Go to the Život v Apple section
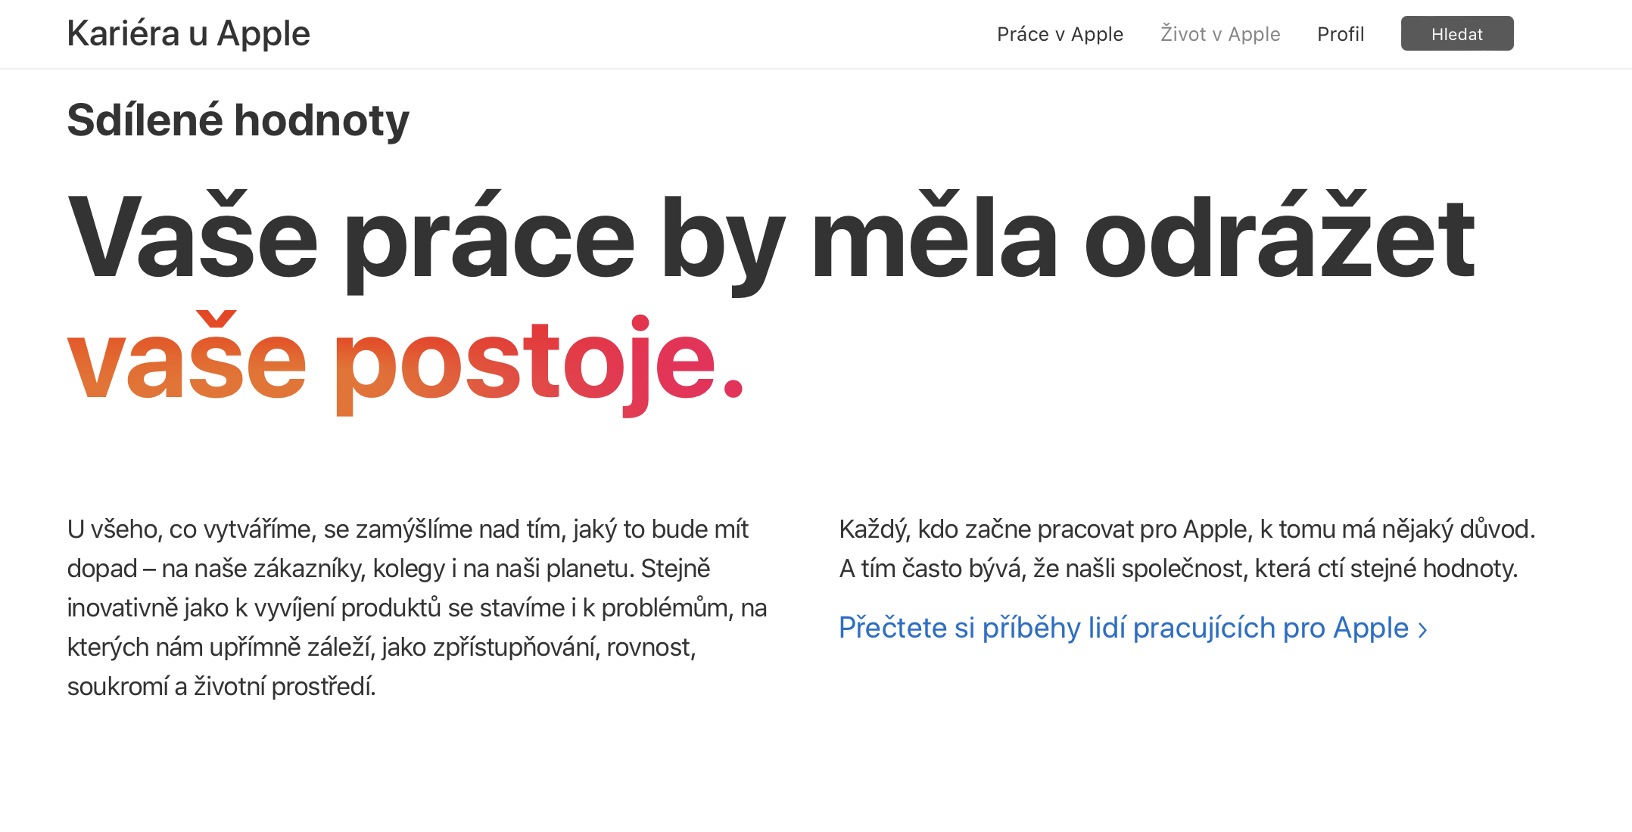The width and height of the screenshot is (1632, 832). coord(1220,34)
